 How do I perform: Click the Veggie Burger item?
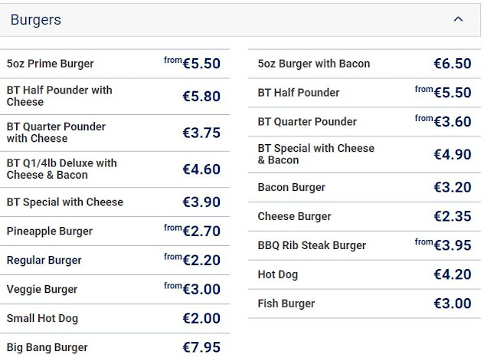tap(42, 290)
